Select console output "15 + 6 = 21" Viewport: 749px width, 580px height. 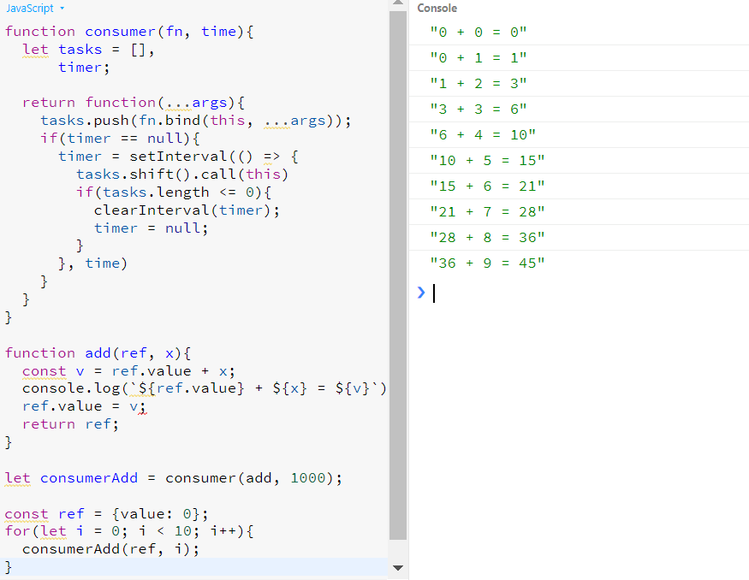pos(487,186)
